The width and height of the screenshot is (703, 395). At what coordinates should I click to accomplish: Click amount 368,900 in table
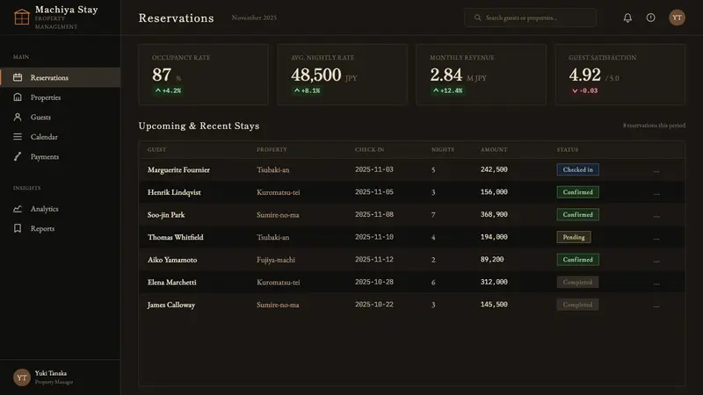pos(494,214)
